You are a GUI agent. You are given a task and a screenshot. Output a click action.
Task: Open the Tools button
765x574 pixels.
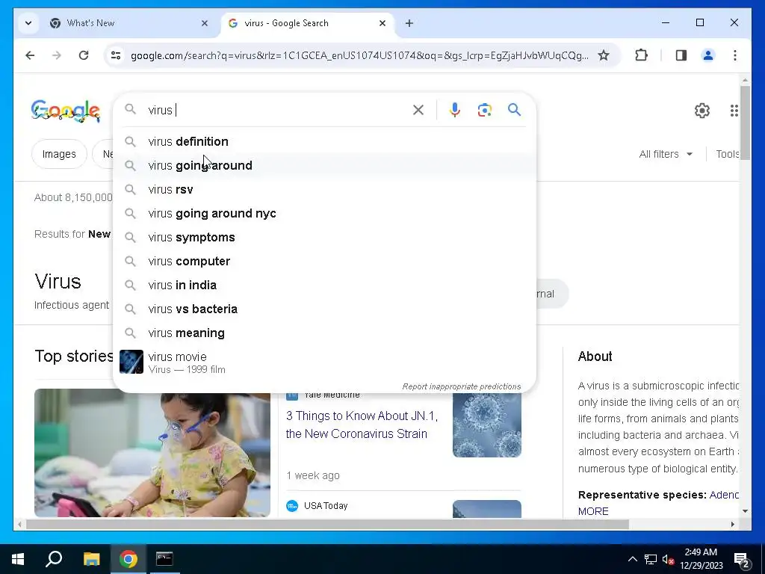(727, 154)
